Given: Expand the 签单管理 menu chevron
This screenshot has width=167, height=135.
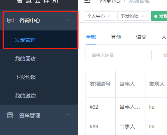Looking at the screenshot, I should click(x=68, y=115).
